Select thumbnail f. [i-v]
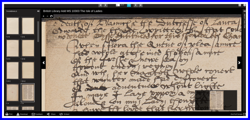Image resolution: width=250 pixels, height=120 pixels. coord(28,26)
